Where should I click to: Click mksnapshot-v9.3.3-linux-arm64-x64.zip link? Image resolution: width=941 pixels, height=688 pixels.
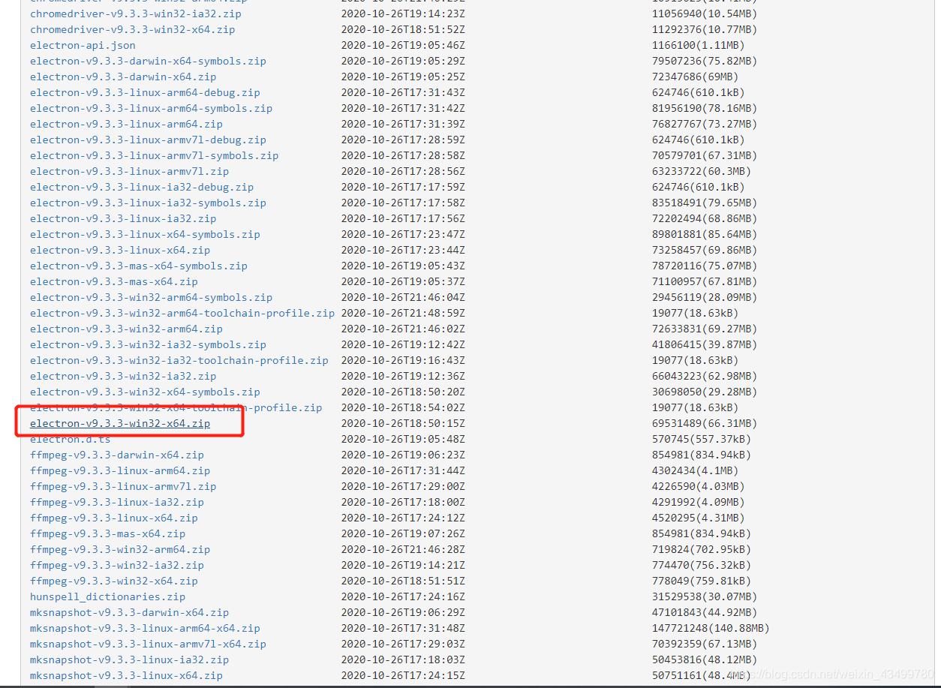[145, 628]
